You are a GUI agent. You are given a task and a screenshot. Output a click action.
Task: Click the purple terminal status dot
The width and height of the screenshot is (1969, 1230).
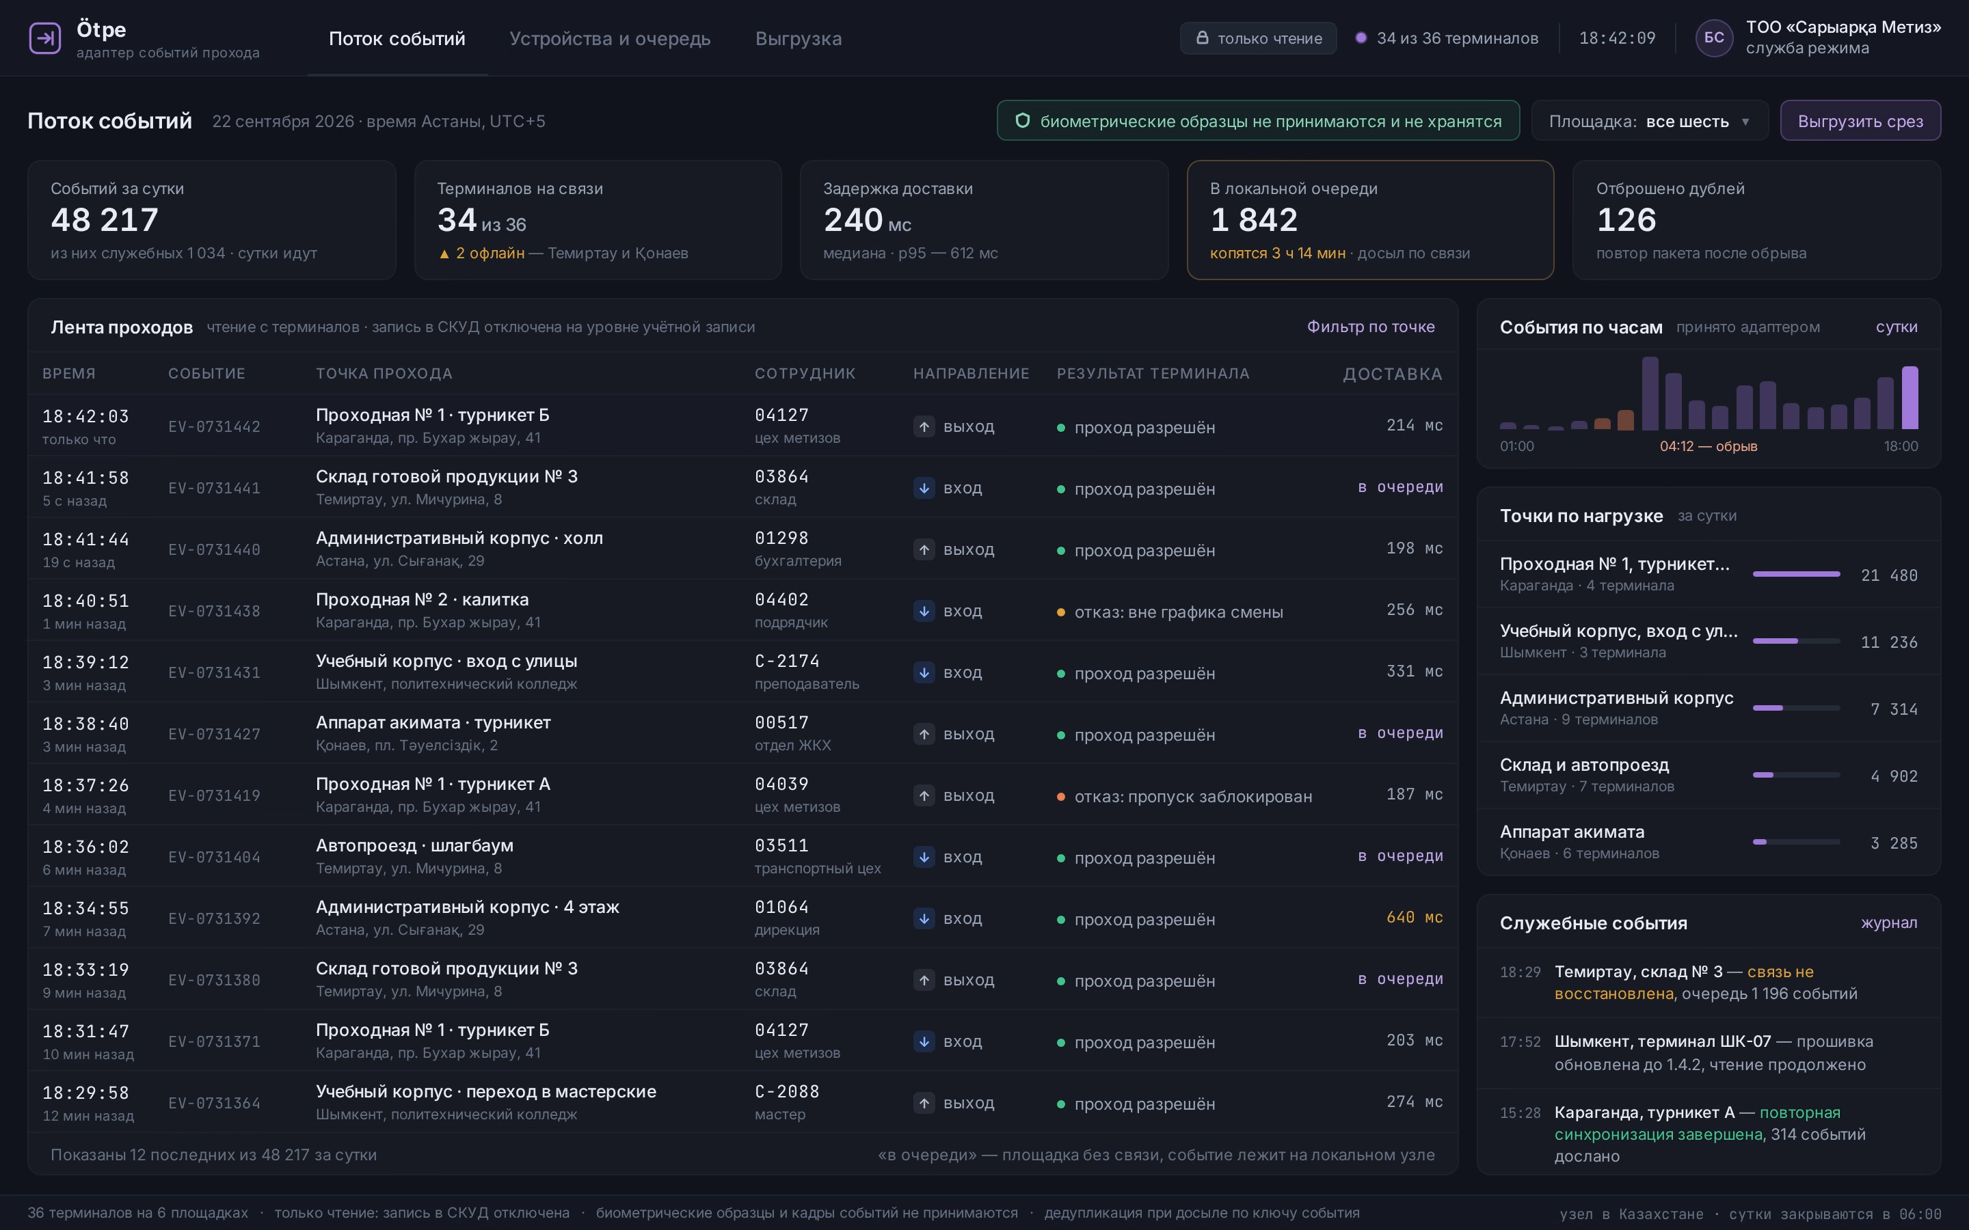click(1361, 38)
